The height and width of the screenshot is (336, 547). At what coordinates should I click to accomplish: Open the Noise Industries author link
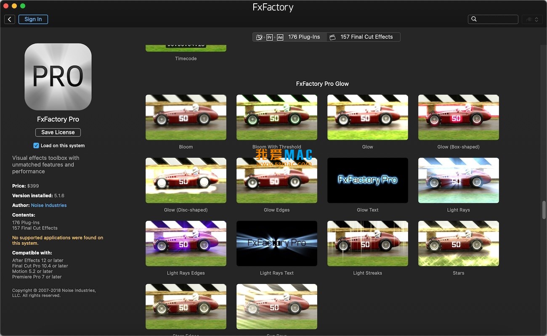49,205
